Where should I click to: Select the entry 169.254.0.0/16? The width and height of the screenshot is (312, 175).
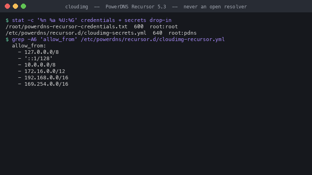click(46, 84)
